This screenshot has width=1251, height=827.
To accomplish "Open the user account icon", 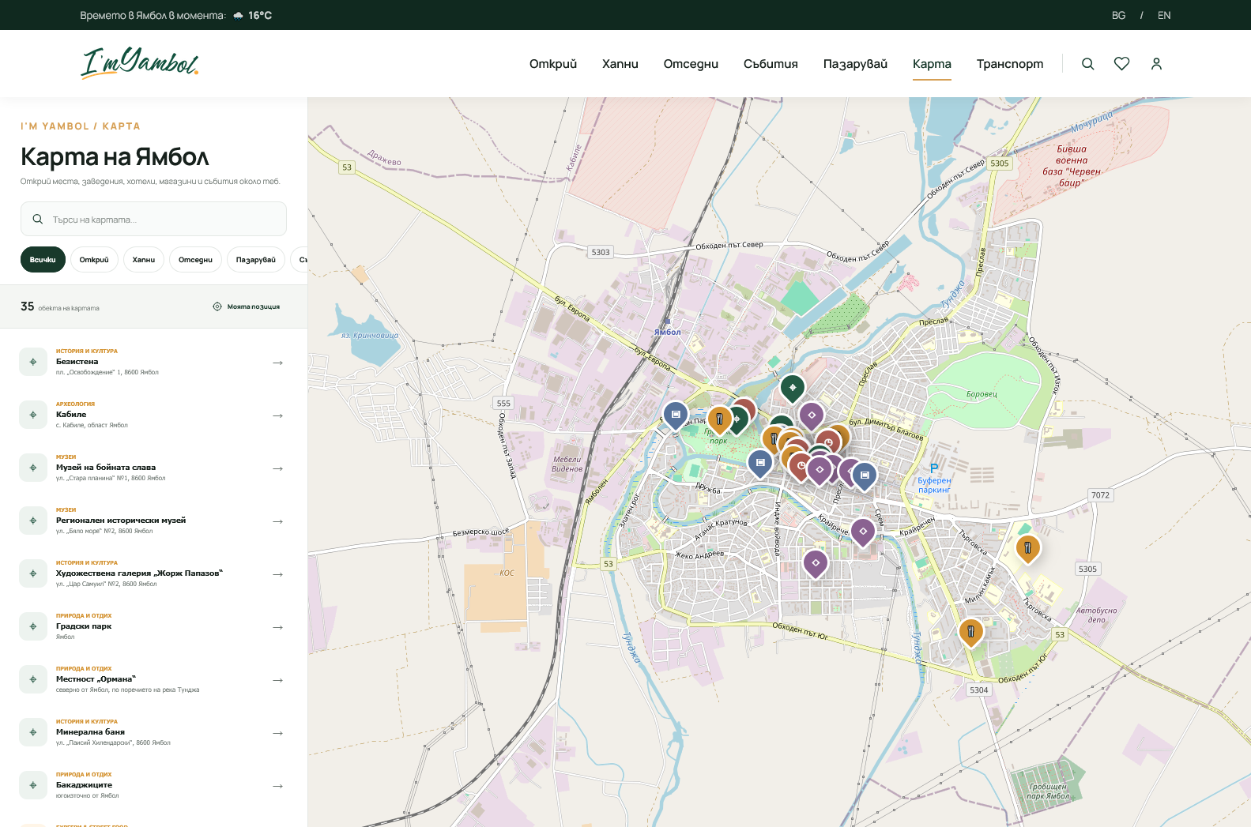I will [x=1156, y=64].
